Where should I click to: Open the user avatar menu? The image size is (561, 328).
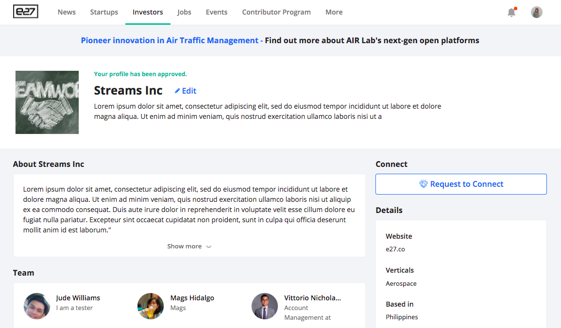coord(536,12)
